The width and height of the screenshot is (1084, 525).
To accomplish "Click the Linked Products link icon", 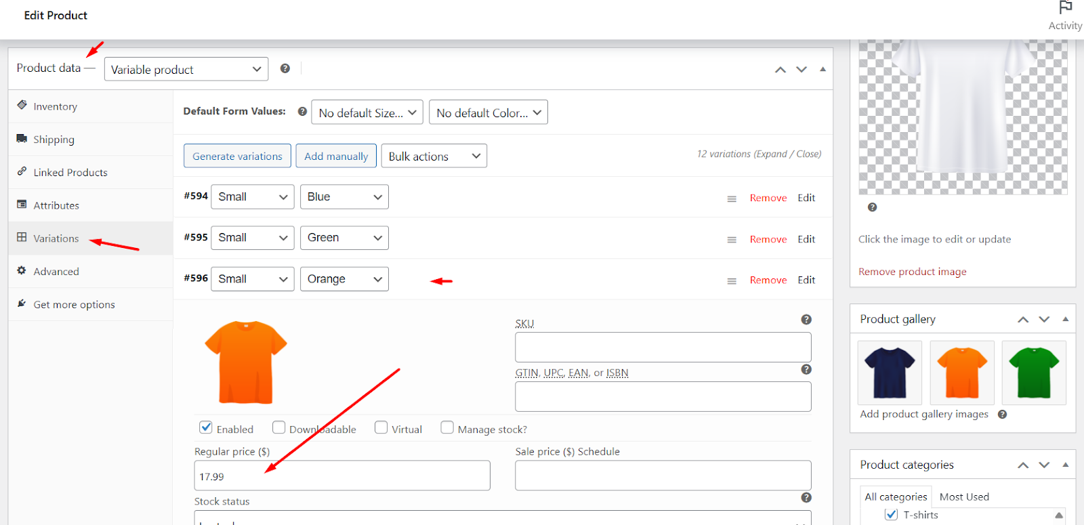I will [22, 171].
